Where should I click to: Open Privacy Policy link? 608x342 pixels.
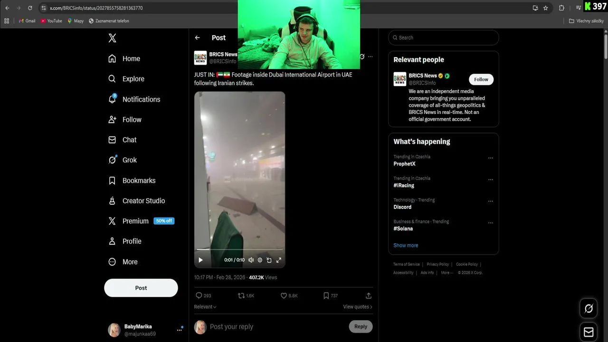438,264
